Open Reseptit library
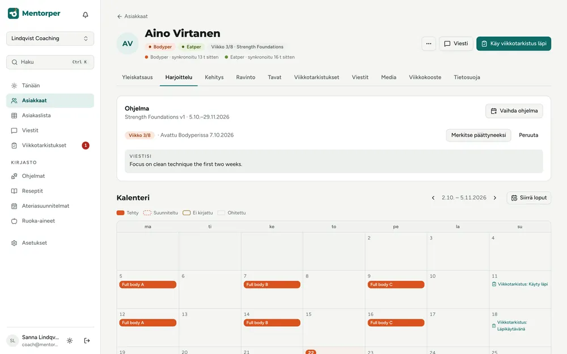The width and height of the screenshot is (567, 354). (x=50, y=191)
